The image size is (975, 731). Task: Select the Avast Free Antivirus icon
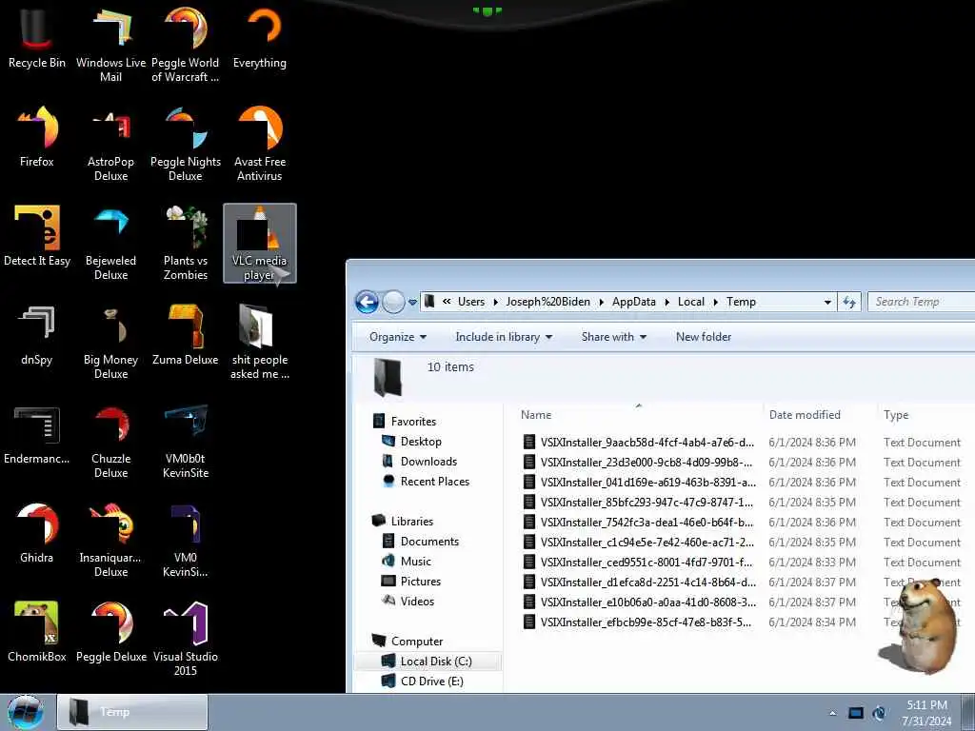coord(260,144)
